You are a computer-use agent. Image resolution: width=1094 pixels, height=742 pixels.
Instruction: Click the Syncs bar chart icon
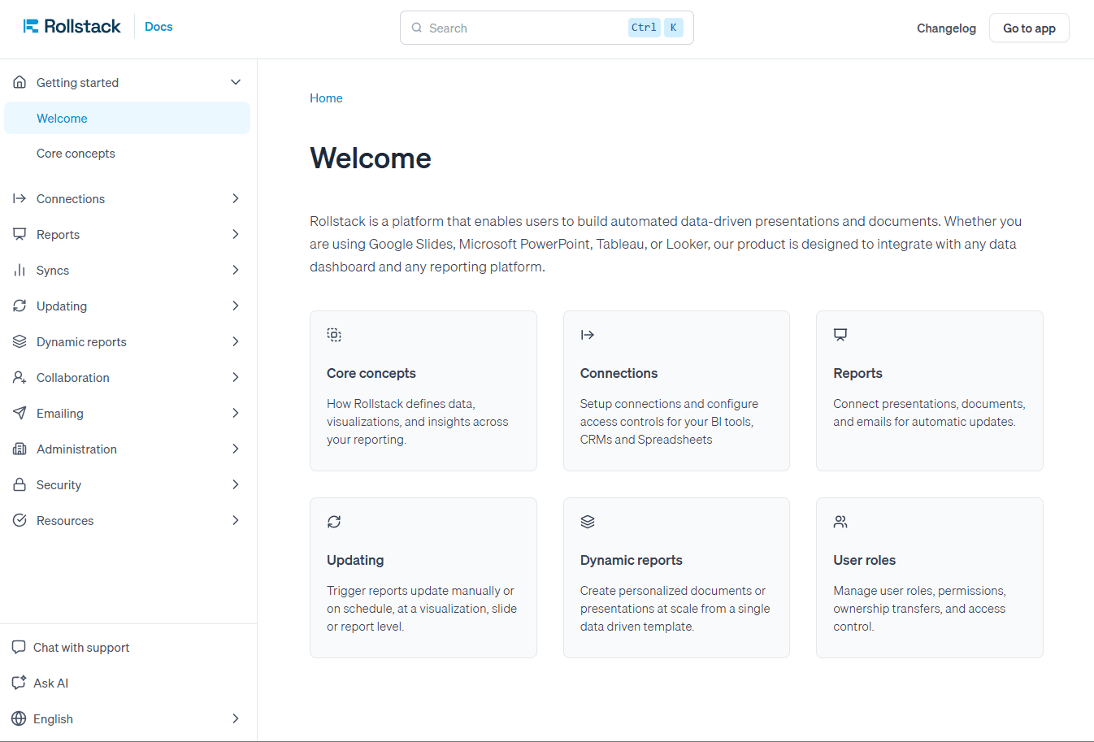pos(20,270)
